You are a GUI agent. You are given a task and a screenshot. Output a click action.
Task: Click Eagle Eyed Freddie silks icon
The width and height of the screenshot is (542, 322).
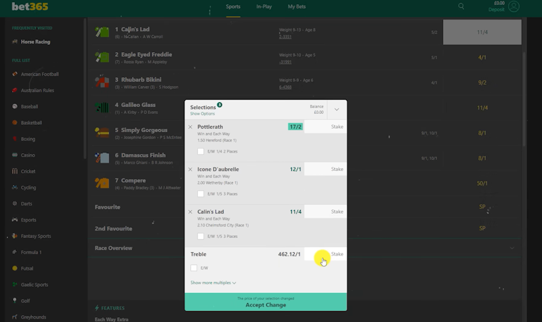(x=102, y=58)
